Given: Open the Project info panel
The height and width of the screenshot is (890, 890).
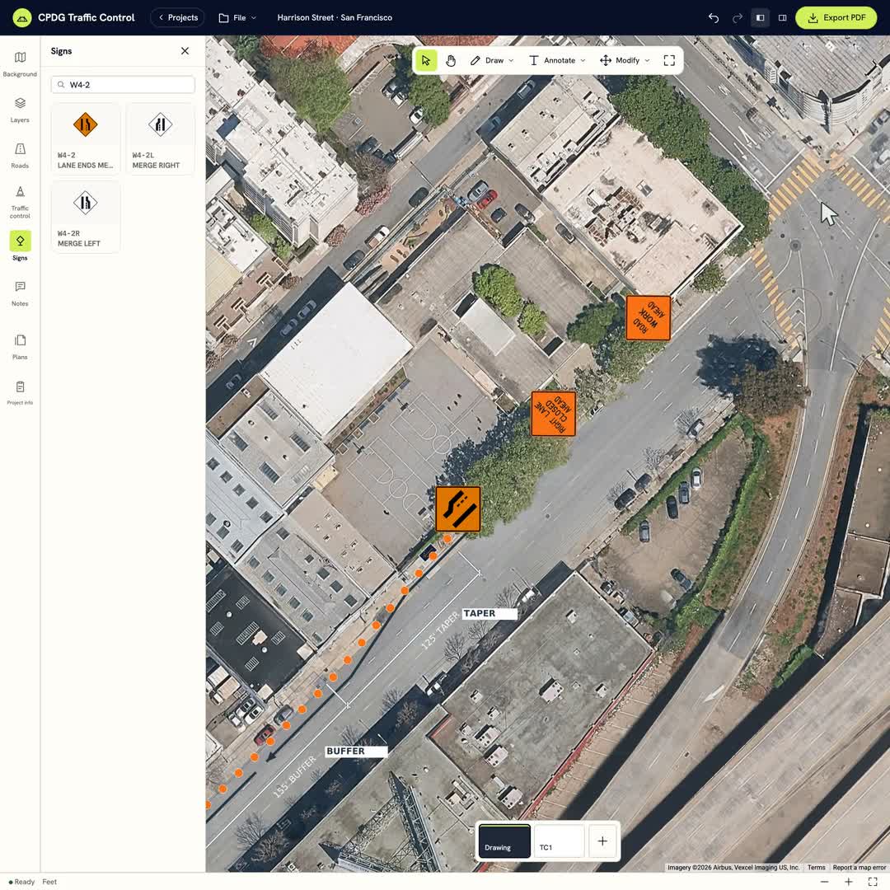Looking at the screenshot, I should [x=20, y=393].
